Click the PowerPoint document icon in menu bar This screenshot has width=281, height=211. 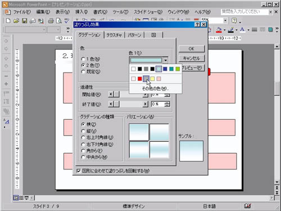7,12
